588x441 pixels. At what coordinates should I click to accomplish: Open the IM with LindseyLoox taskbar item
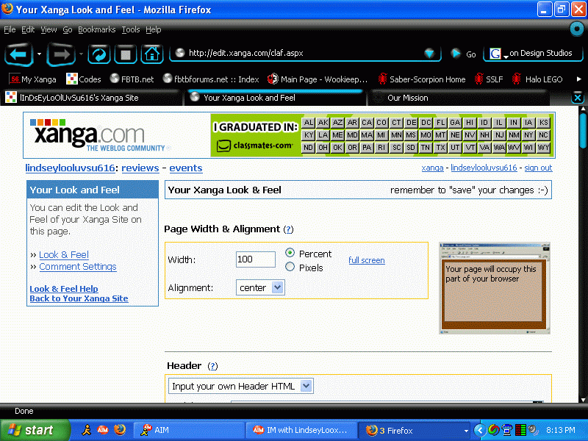pos(301,430)
